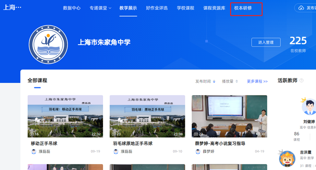Click the 进入管理 button
The height and width of the screenshot is (170, 316).
[x=266, y=42]
